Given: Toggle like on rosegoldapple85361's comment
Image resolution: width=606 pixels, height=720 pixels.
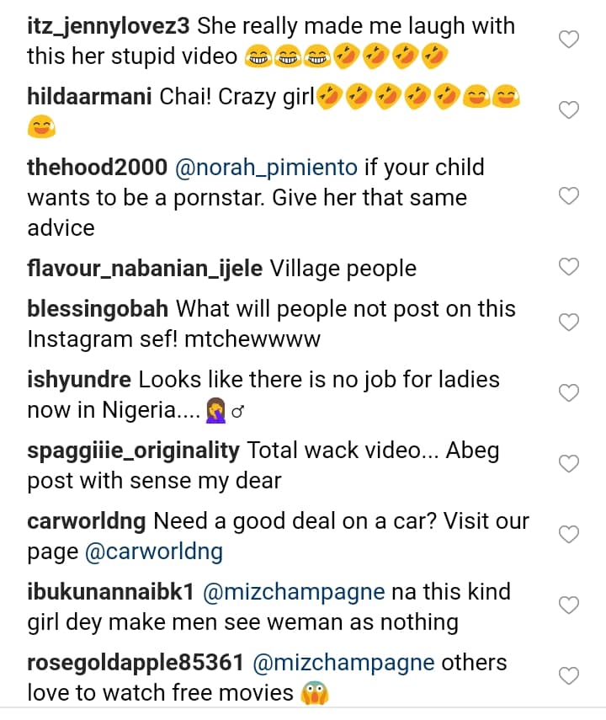Looking at the screenshot, I should pyautogui.click(x=570, y=676).
